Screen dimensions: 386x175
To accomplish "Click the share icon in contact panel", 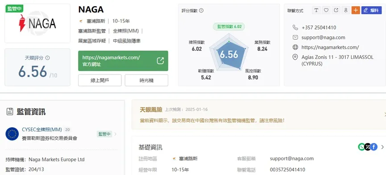I will click(336, 10).
